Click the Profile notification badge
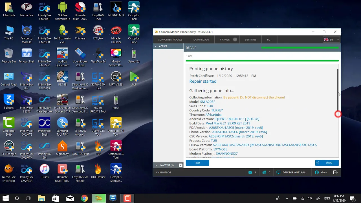Screen dimensions: 361x203 pyautogui.click(x=235, y=39)
